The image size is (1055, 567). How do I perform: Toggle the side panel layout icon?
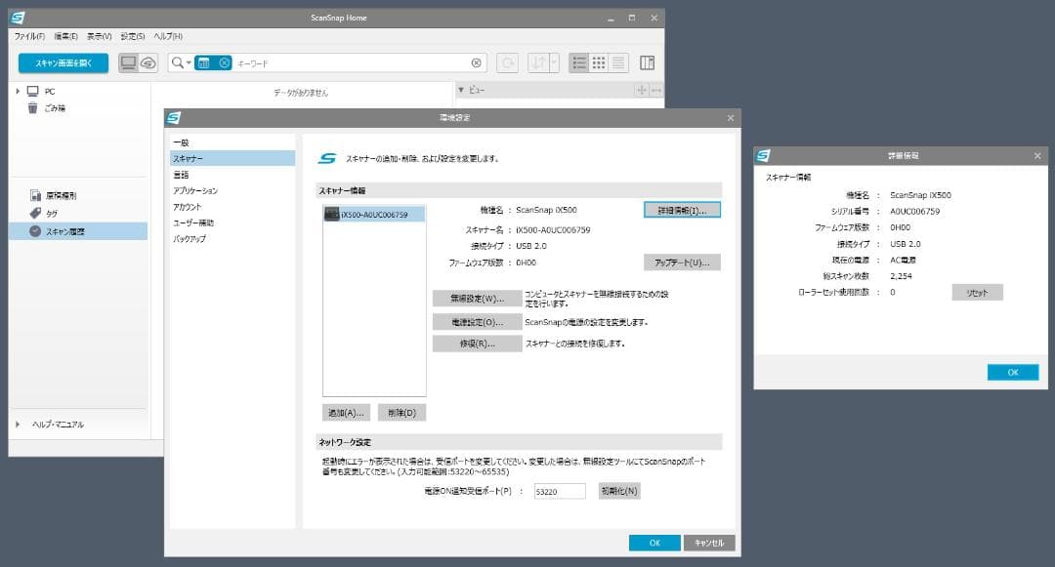pos(647,62)
